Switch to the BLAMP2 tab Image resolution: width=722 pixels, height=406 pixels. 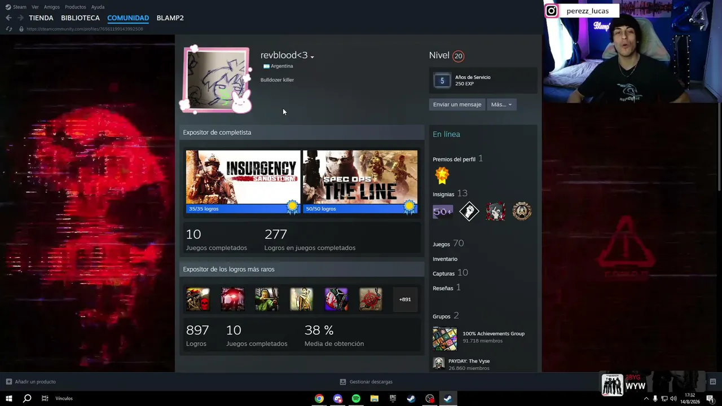pos(170,18)
